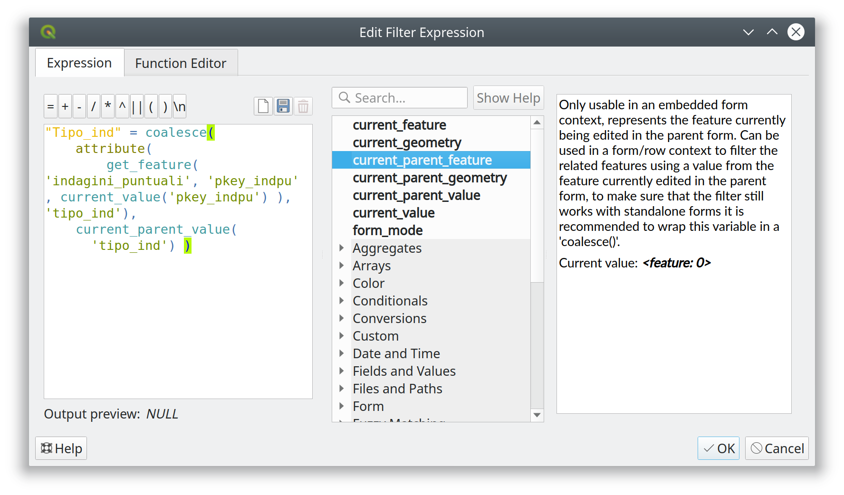Expand the Conditionals function group
Image resolution: width=844 pixels, height=495 pixels.
coord(342,301)
